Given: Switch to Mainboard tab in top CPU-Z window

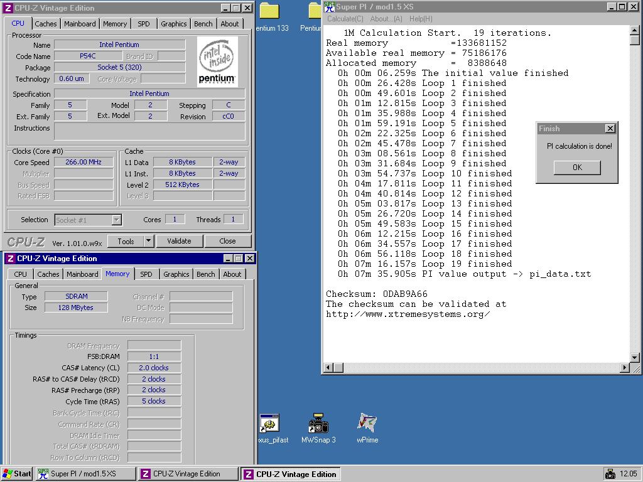Looking at the screenshot, I should pos(80,24).
